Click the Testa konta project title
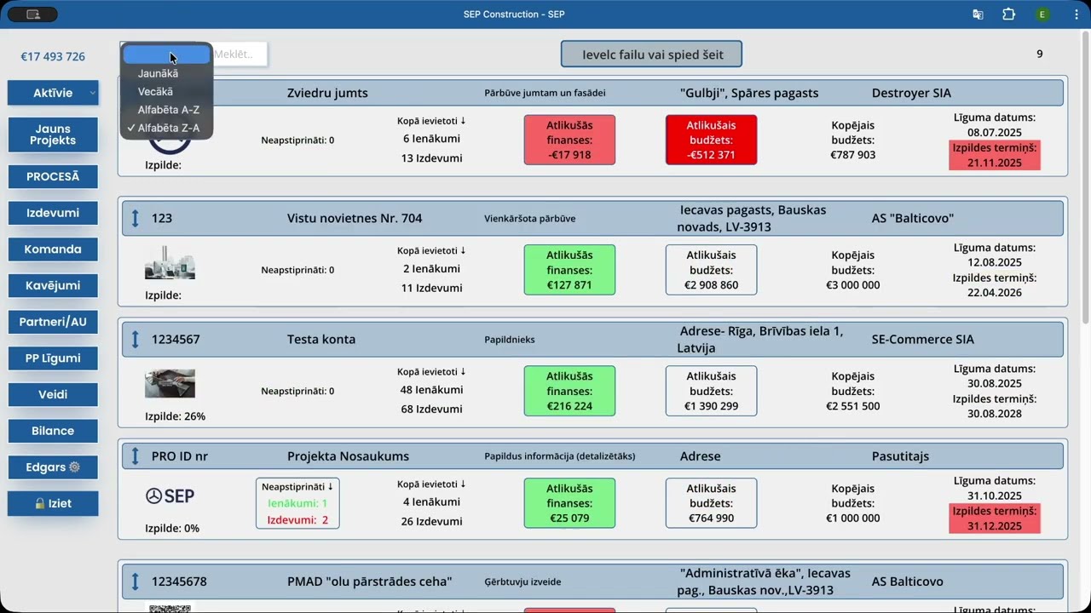Viewport: 1091px width, 613px height. coord(321,339)
